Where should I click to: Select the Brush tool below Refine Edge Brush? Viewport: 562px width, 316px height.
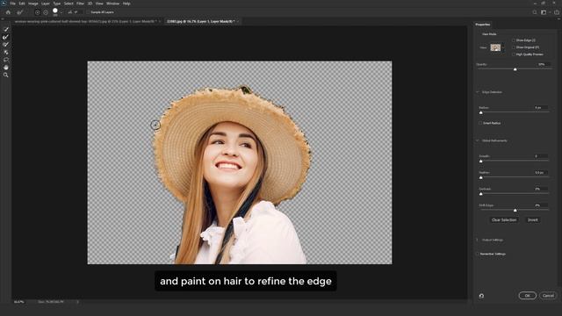point(6,45)
